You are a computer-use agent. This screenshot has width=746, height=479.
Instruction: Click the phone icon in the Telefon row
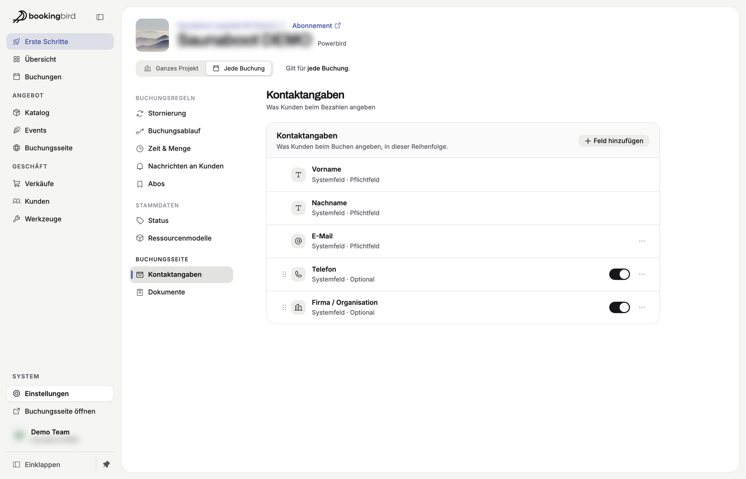[298, 274]
